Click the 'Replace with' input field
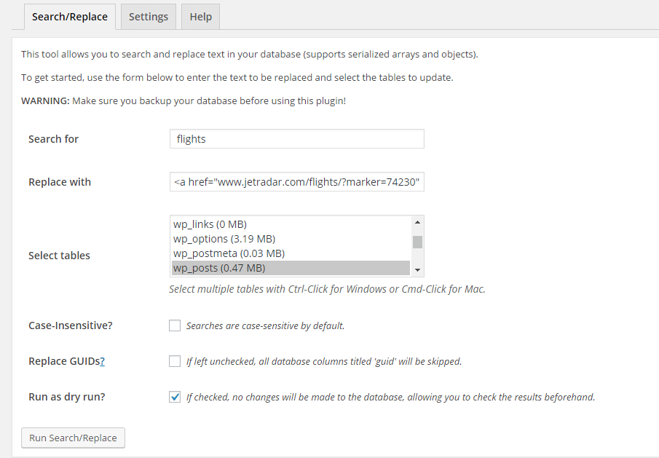This screenshot has width=659, height=458. click(x=296, y=182)
